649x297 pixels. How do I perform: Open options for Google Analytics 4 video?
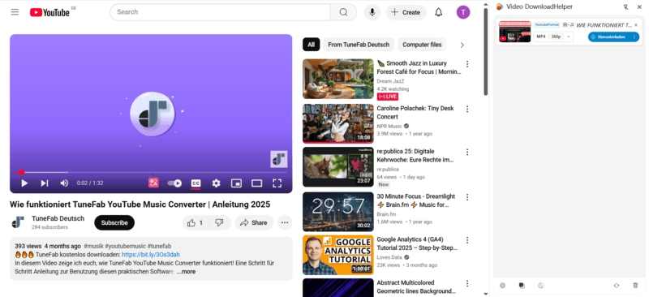coord(467,240)
